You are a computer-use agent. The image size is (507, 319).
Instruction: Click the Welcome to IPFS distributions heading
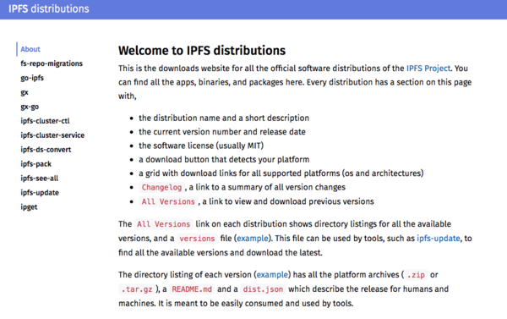(202, 51)
